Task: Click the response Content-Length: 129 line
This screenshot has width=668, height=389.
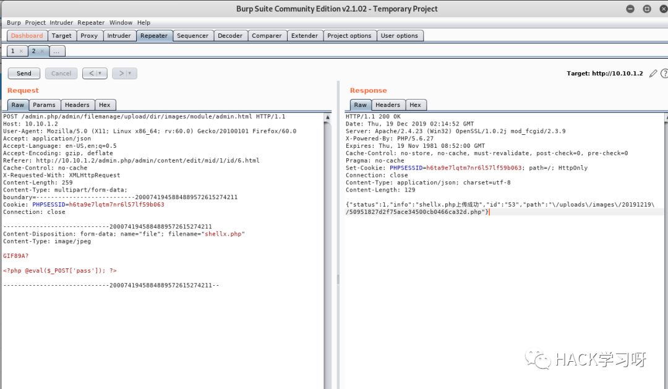Action: click(380, 190)
